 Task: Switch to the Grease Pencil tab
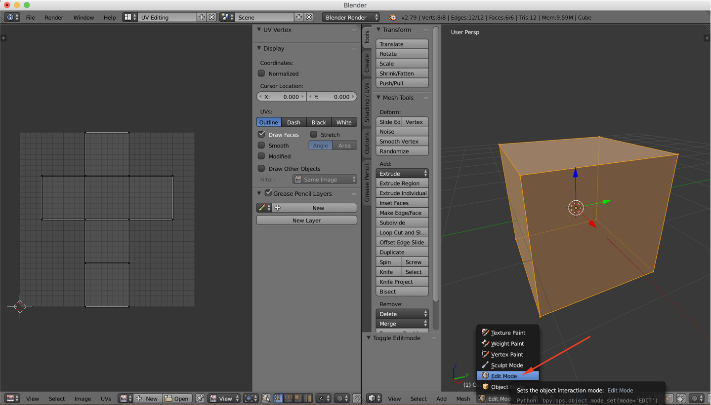(367, 183)
